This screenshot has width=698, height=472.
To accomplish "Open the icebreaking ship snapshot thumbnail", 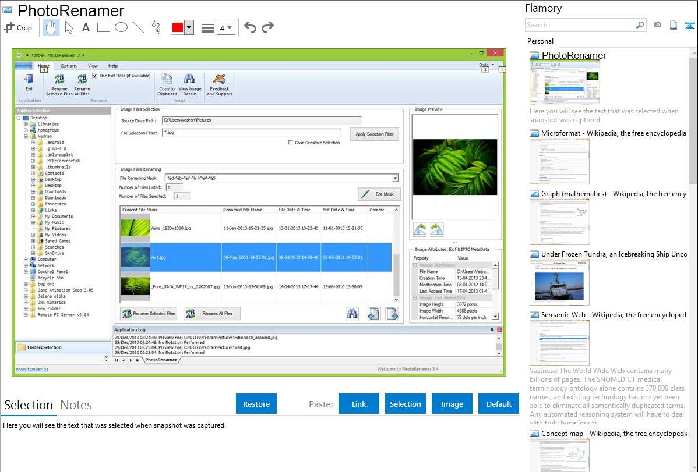I will coord(559,282).
